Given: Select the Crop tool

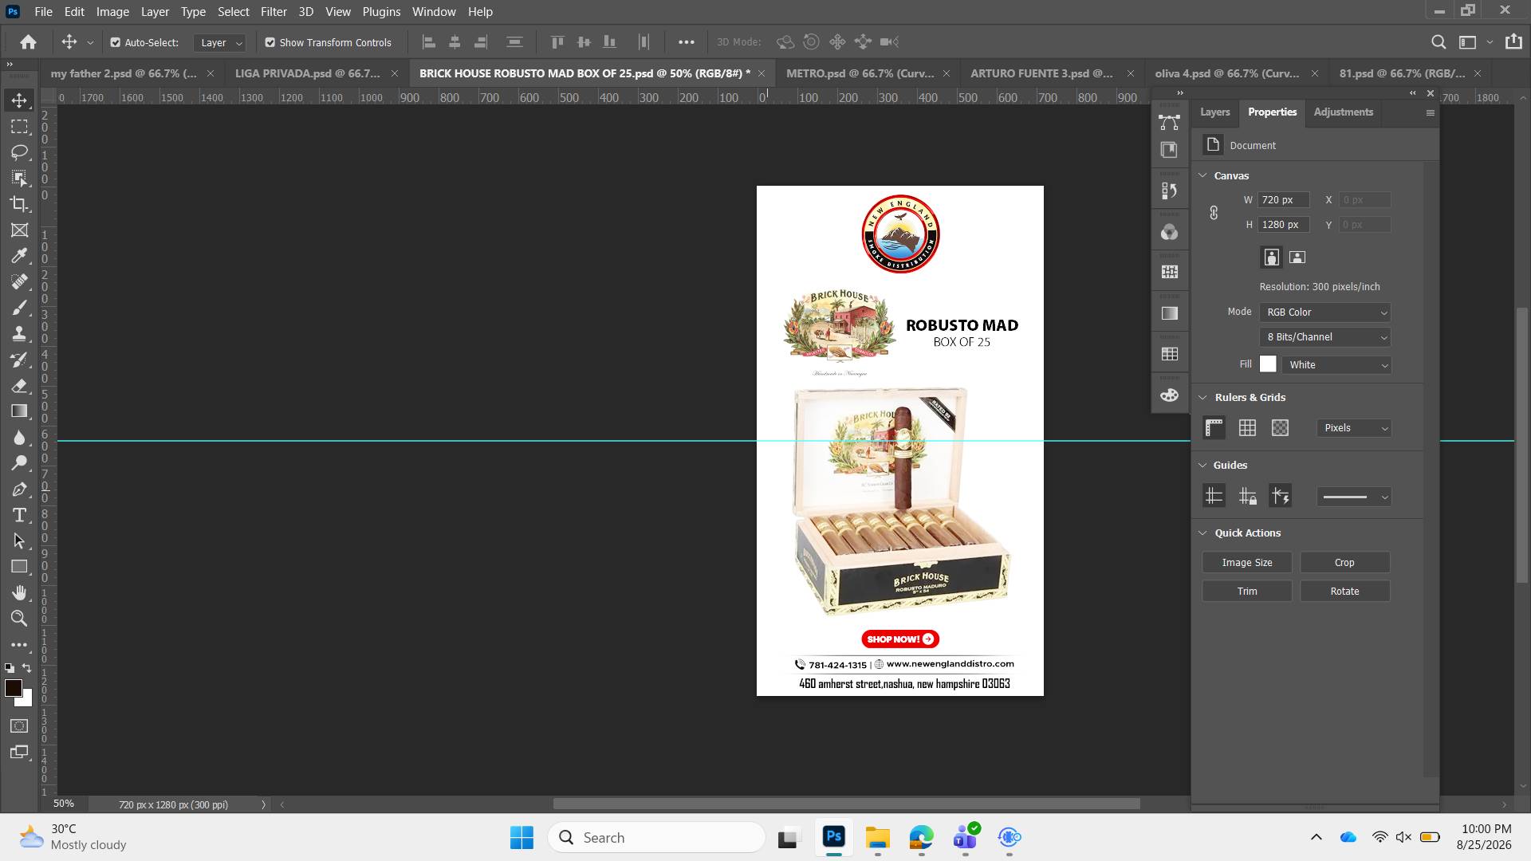Looking at the screenshot, I should click(19, 204).
